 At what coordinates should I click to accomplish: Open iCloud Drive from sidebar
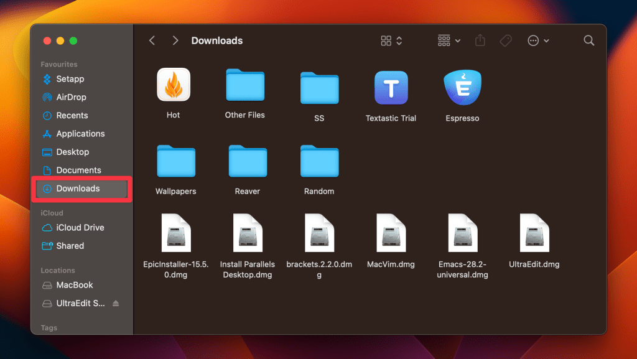click(80, 228)
